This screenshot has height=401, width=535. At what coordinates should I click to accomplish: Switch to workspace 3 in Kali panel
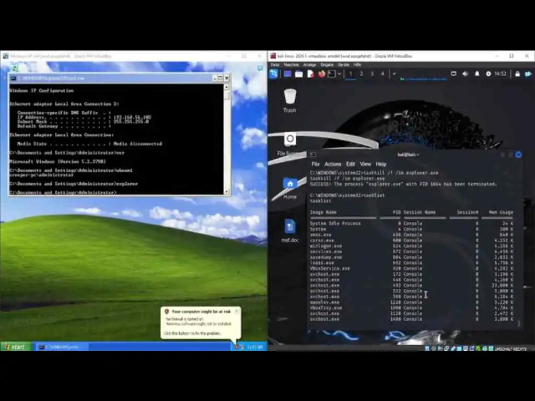click(372, 74)
